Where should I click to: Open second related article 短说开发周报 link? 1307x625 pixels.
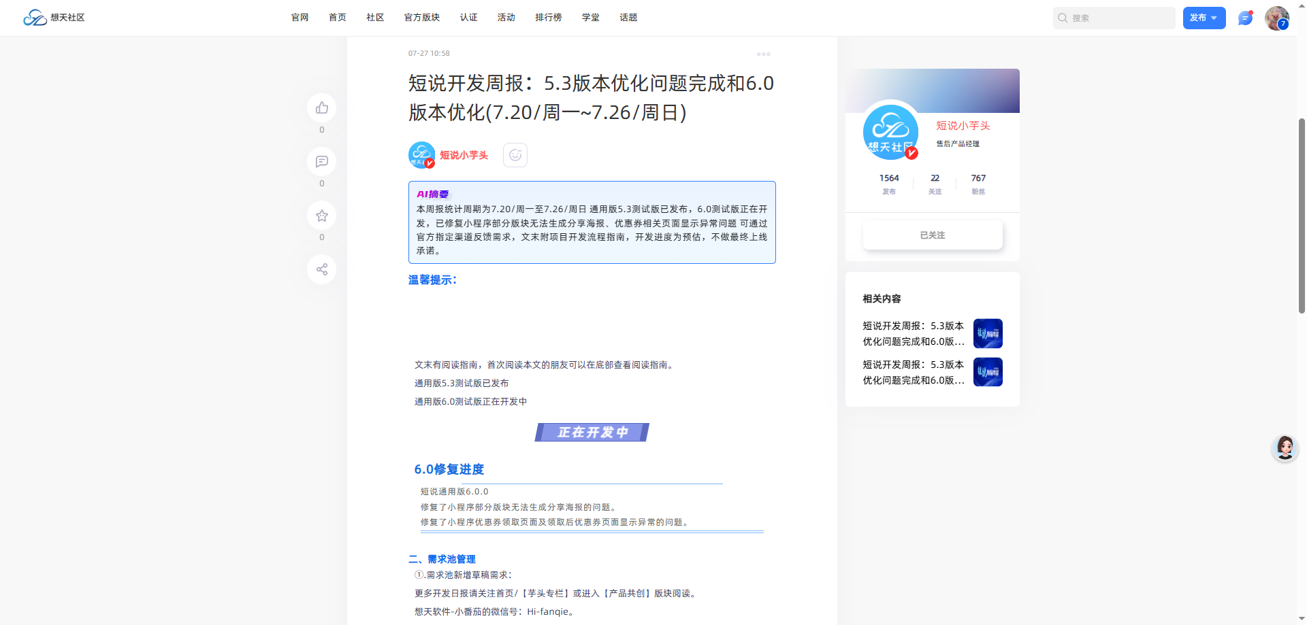[914, 373]
